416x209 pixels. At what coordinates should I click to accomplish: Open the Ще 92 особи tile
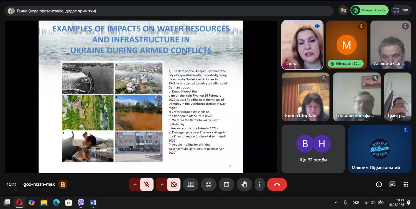point(313,149)
